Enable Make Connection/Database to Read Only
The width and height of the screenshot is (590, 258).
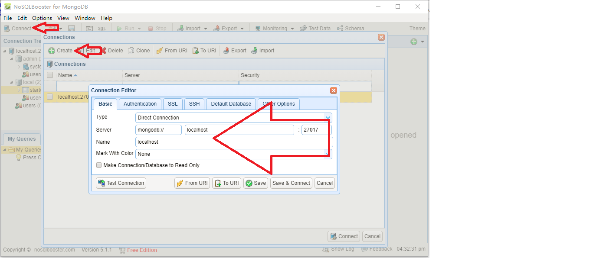(x=99, y=165)
